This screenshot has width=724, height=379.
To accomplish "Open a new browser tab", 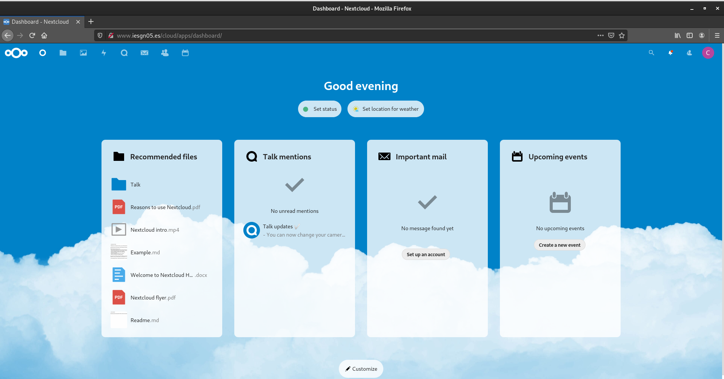I will pyautogui.click(x=91, y=22).
